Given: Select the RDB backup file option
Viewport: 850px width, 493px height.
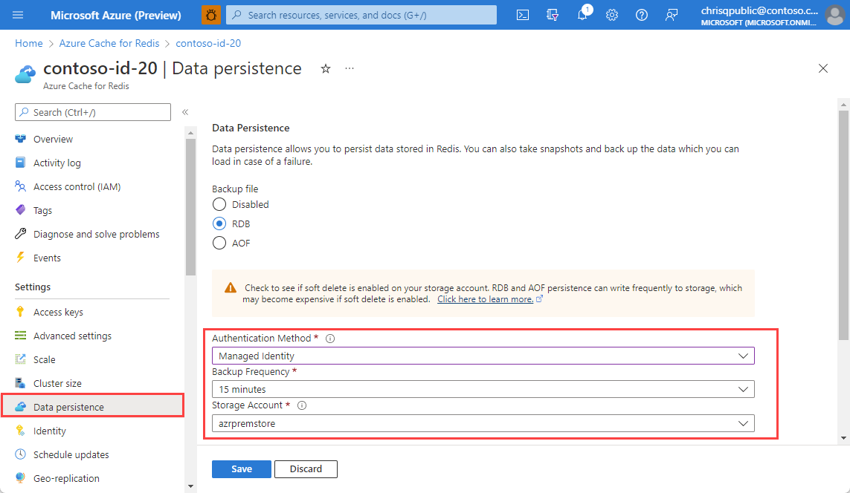Looking at the screenshot, I should 219,223.
